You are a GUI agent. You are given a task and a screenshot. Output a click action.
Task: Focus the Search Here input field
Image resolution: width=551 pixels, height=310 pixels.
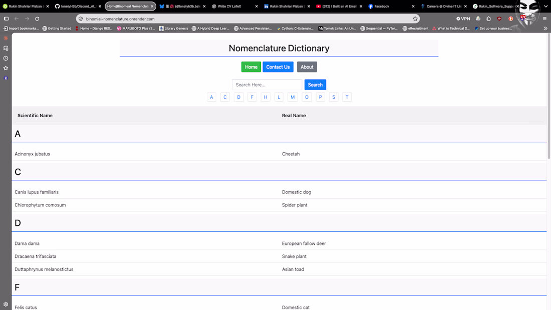coord(267,85)
